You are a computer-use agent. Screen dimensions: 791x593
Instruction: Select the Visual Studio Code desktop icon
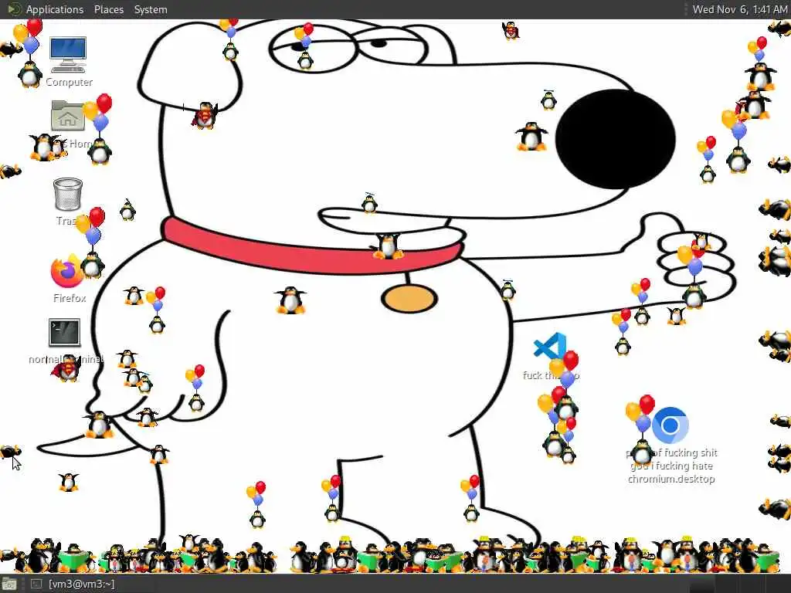(549, 347)
